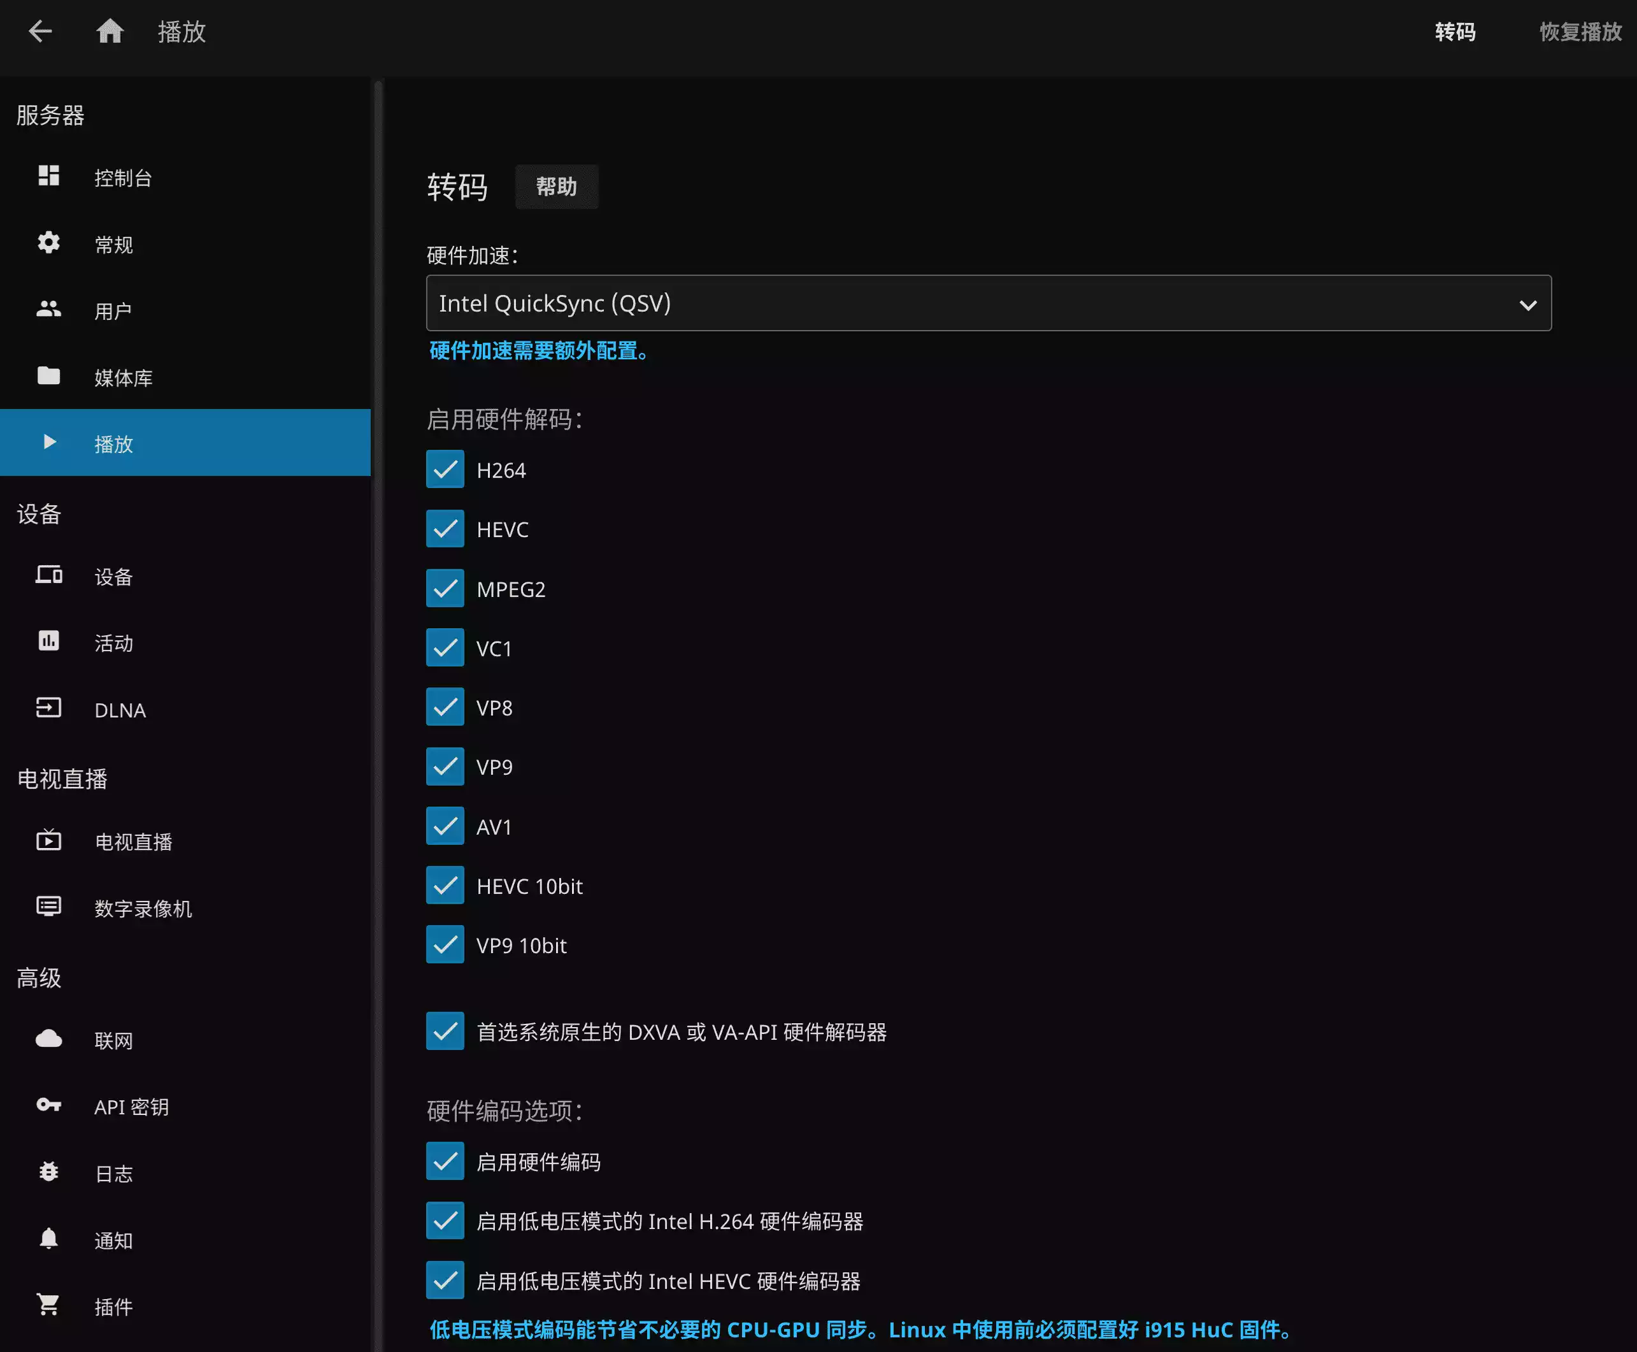Open the 控制台 dashboard from sidebar
This screenshot has height=1352, width=1637.
point(122,178)
